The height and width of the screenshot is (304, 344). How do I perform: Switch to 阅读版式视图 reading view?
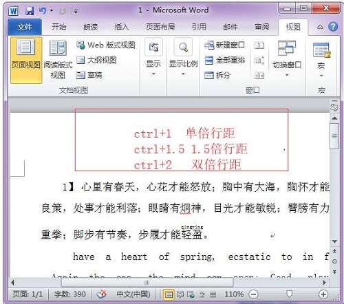pyautogui.click(x=58, y=60)
